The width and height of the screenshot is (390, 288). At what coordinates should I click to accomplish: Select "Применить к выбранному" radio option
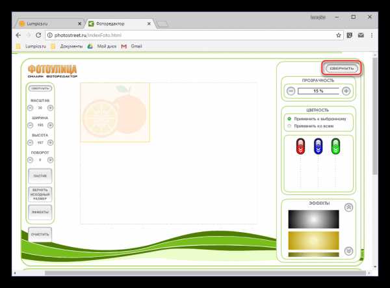(x=289, y=119)
